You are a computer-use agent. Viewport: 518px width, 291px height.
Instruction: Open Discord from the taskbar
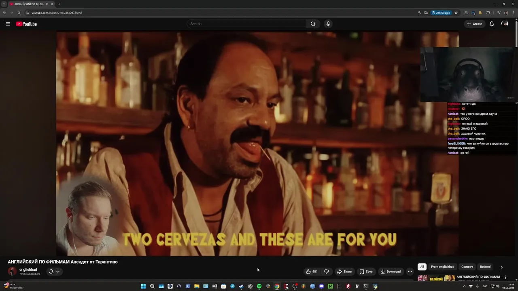coord(321,286)
